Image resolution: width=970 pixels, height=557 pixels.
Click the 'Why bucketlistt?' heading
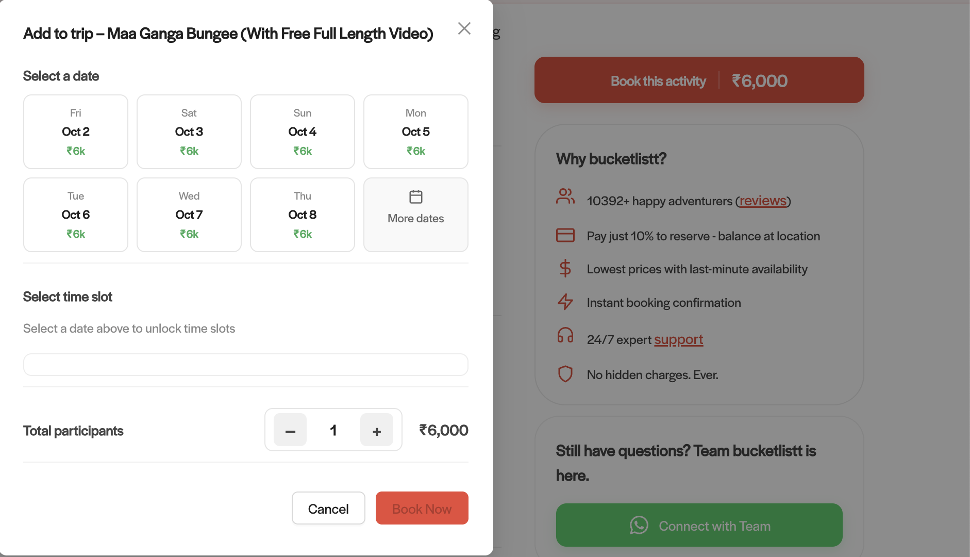[611, 159]
